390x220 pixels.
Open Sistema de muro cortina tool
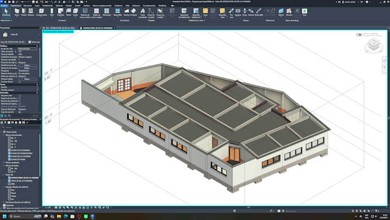coord(85,13)
